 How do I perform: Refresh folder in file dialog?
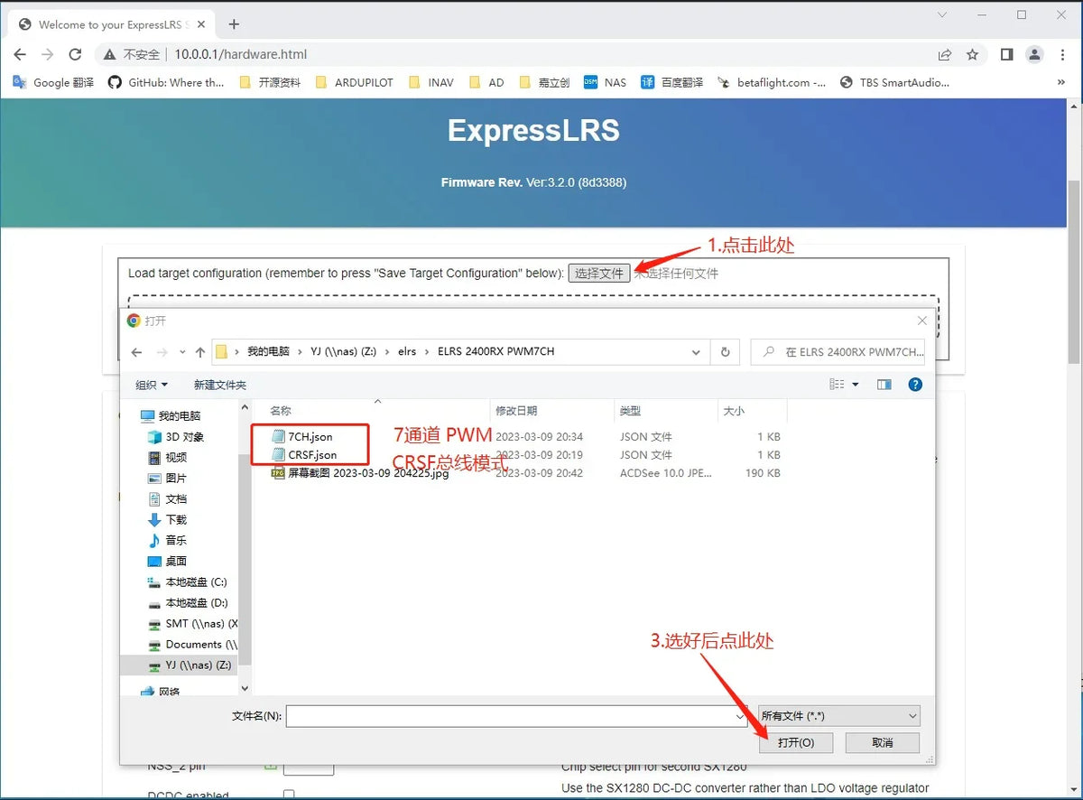tap(725, 352)
